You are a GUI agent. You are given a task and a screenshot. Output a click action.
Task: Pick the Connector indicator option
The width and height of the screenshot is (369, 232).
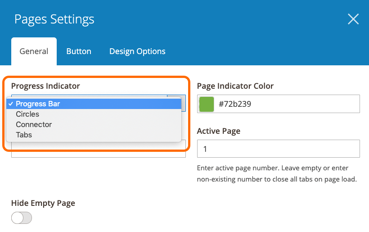(x=34, y=124)
